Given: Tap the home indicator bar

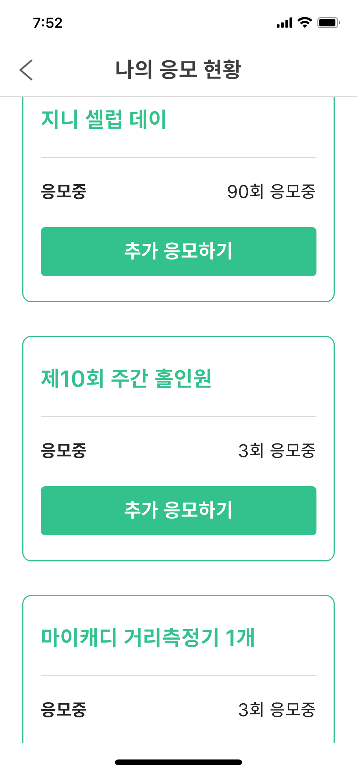Looking at the screenshot, I should point(178,762).
